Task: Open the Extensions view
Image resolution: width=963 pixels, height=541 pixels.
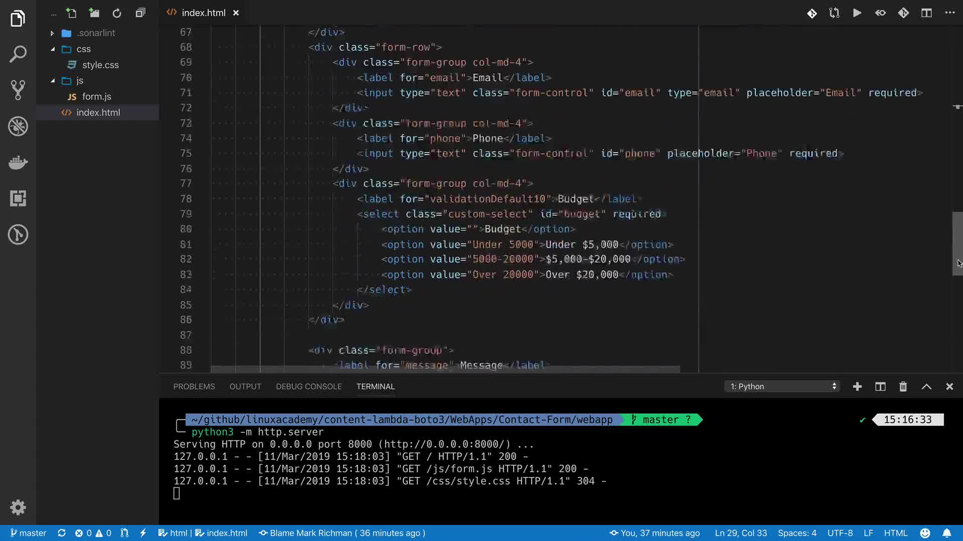Action: tap(18, 198)
